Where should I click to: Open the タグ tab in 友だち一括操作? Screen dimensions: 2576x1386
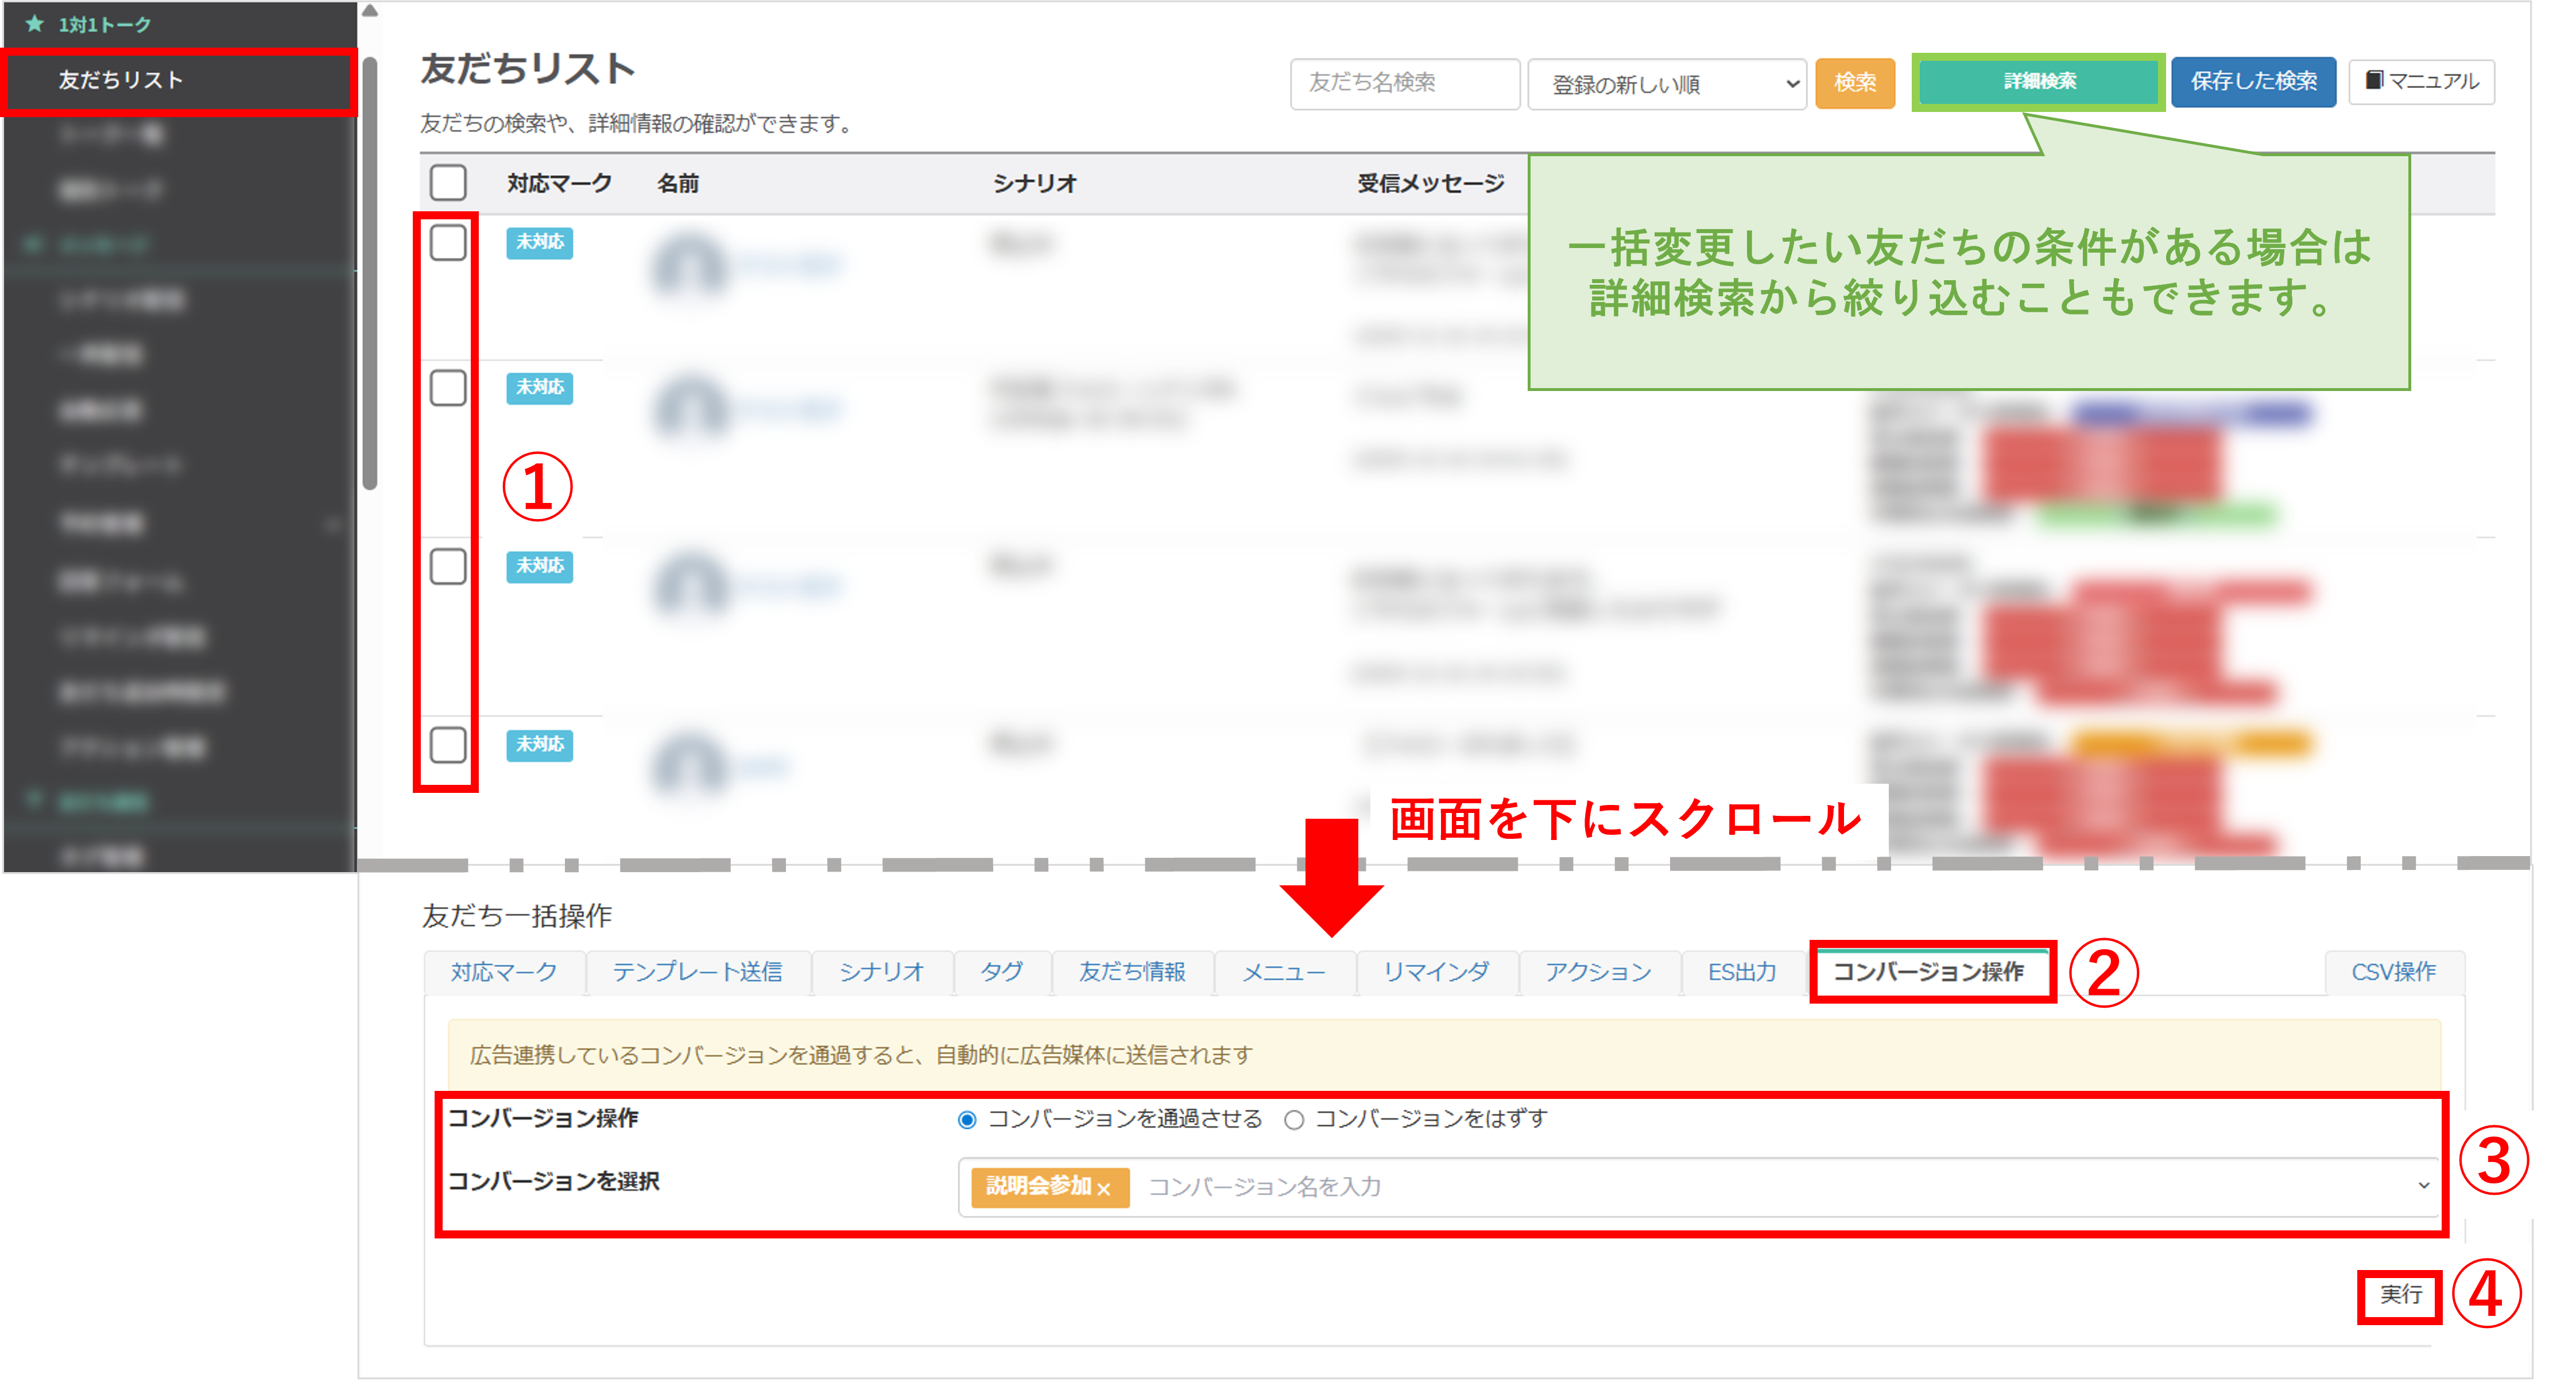tap(1001, 971)
